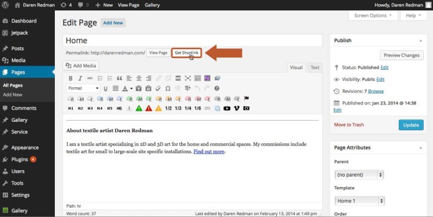Collapse the Publish box

click(x=420, y=40)
